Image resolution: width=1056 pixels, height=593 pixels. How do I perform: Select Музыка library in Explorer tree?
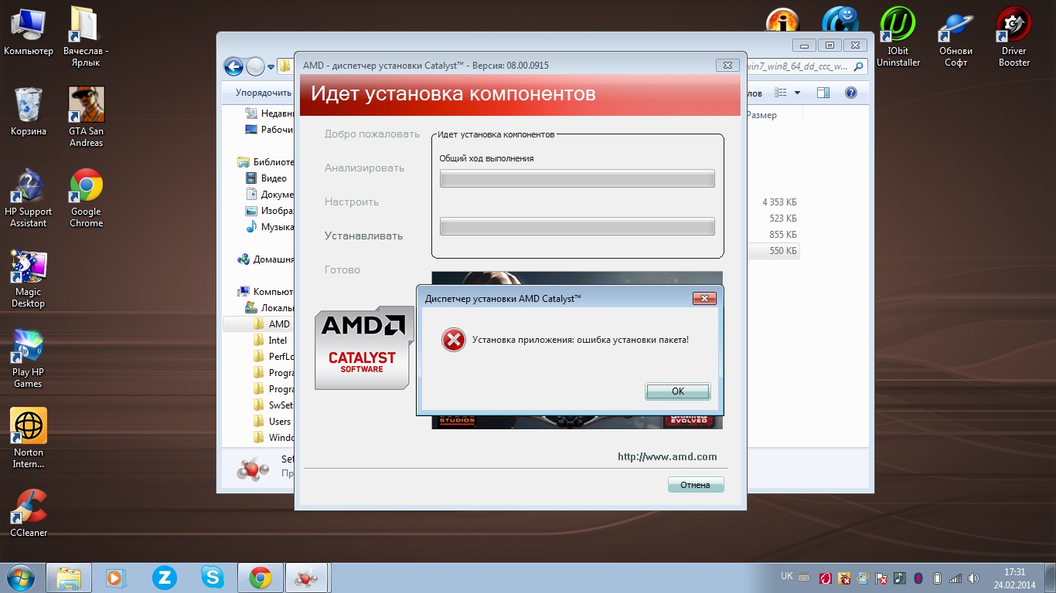click(269, 227)
